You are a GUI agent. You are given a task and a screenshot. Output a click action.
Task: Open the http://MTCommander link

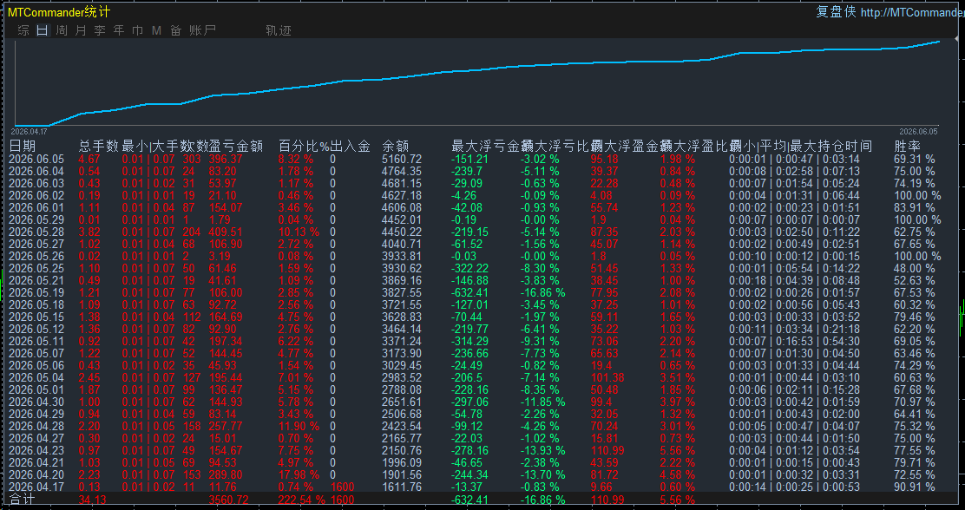(x=912, y=12)
